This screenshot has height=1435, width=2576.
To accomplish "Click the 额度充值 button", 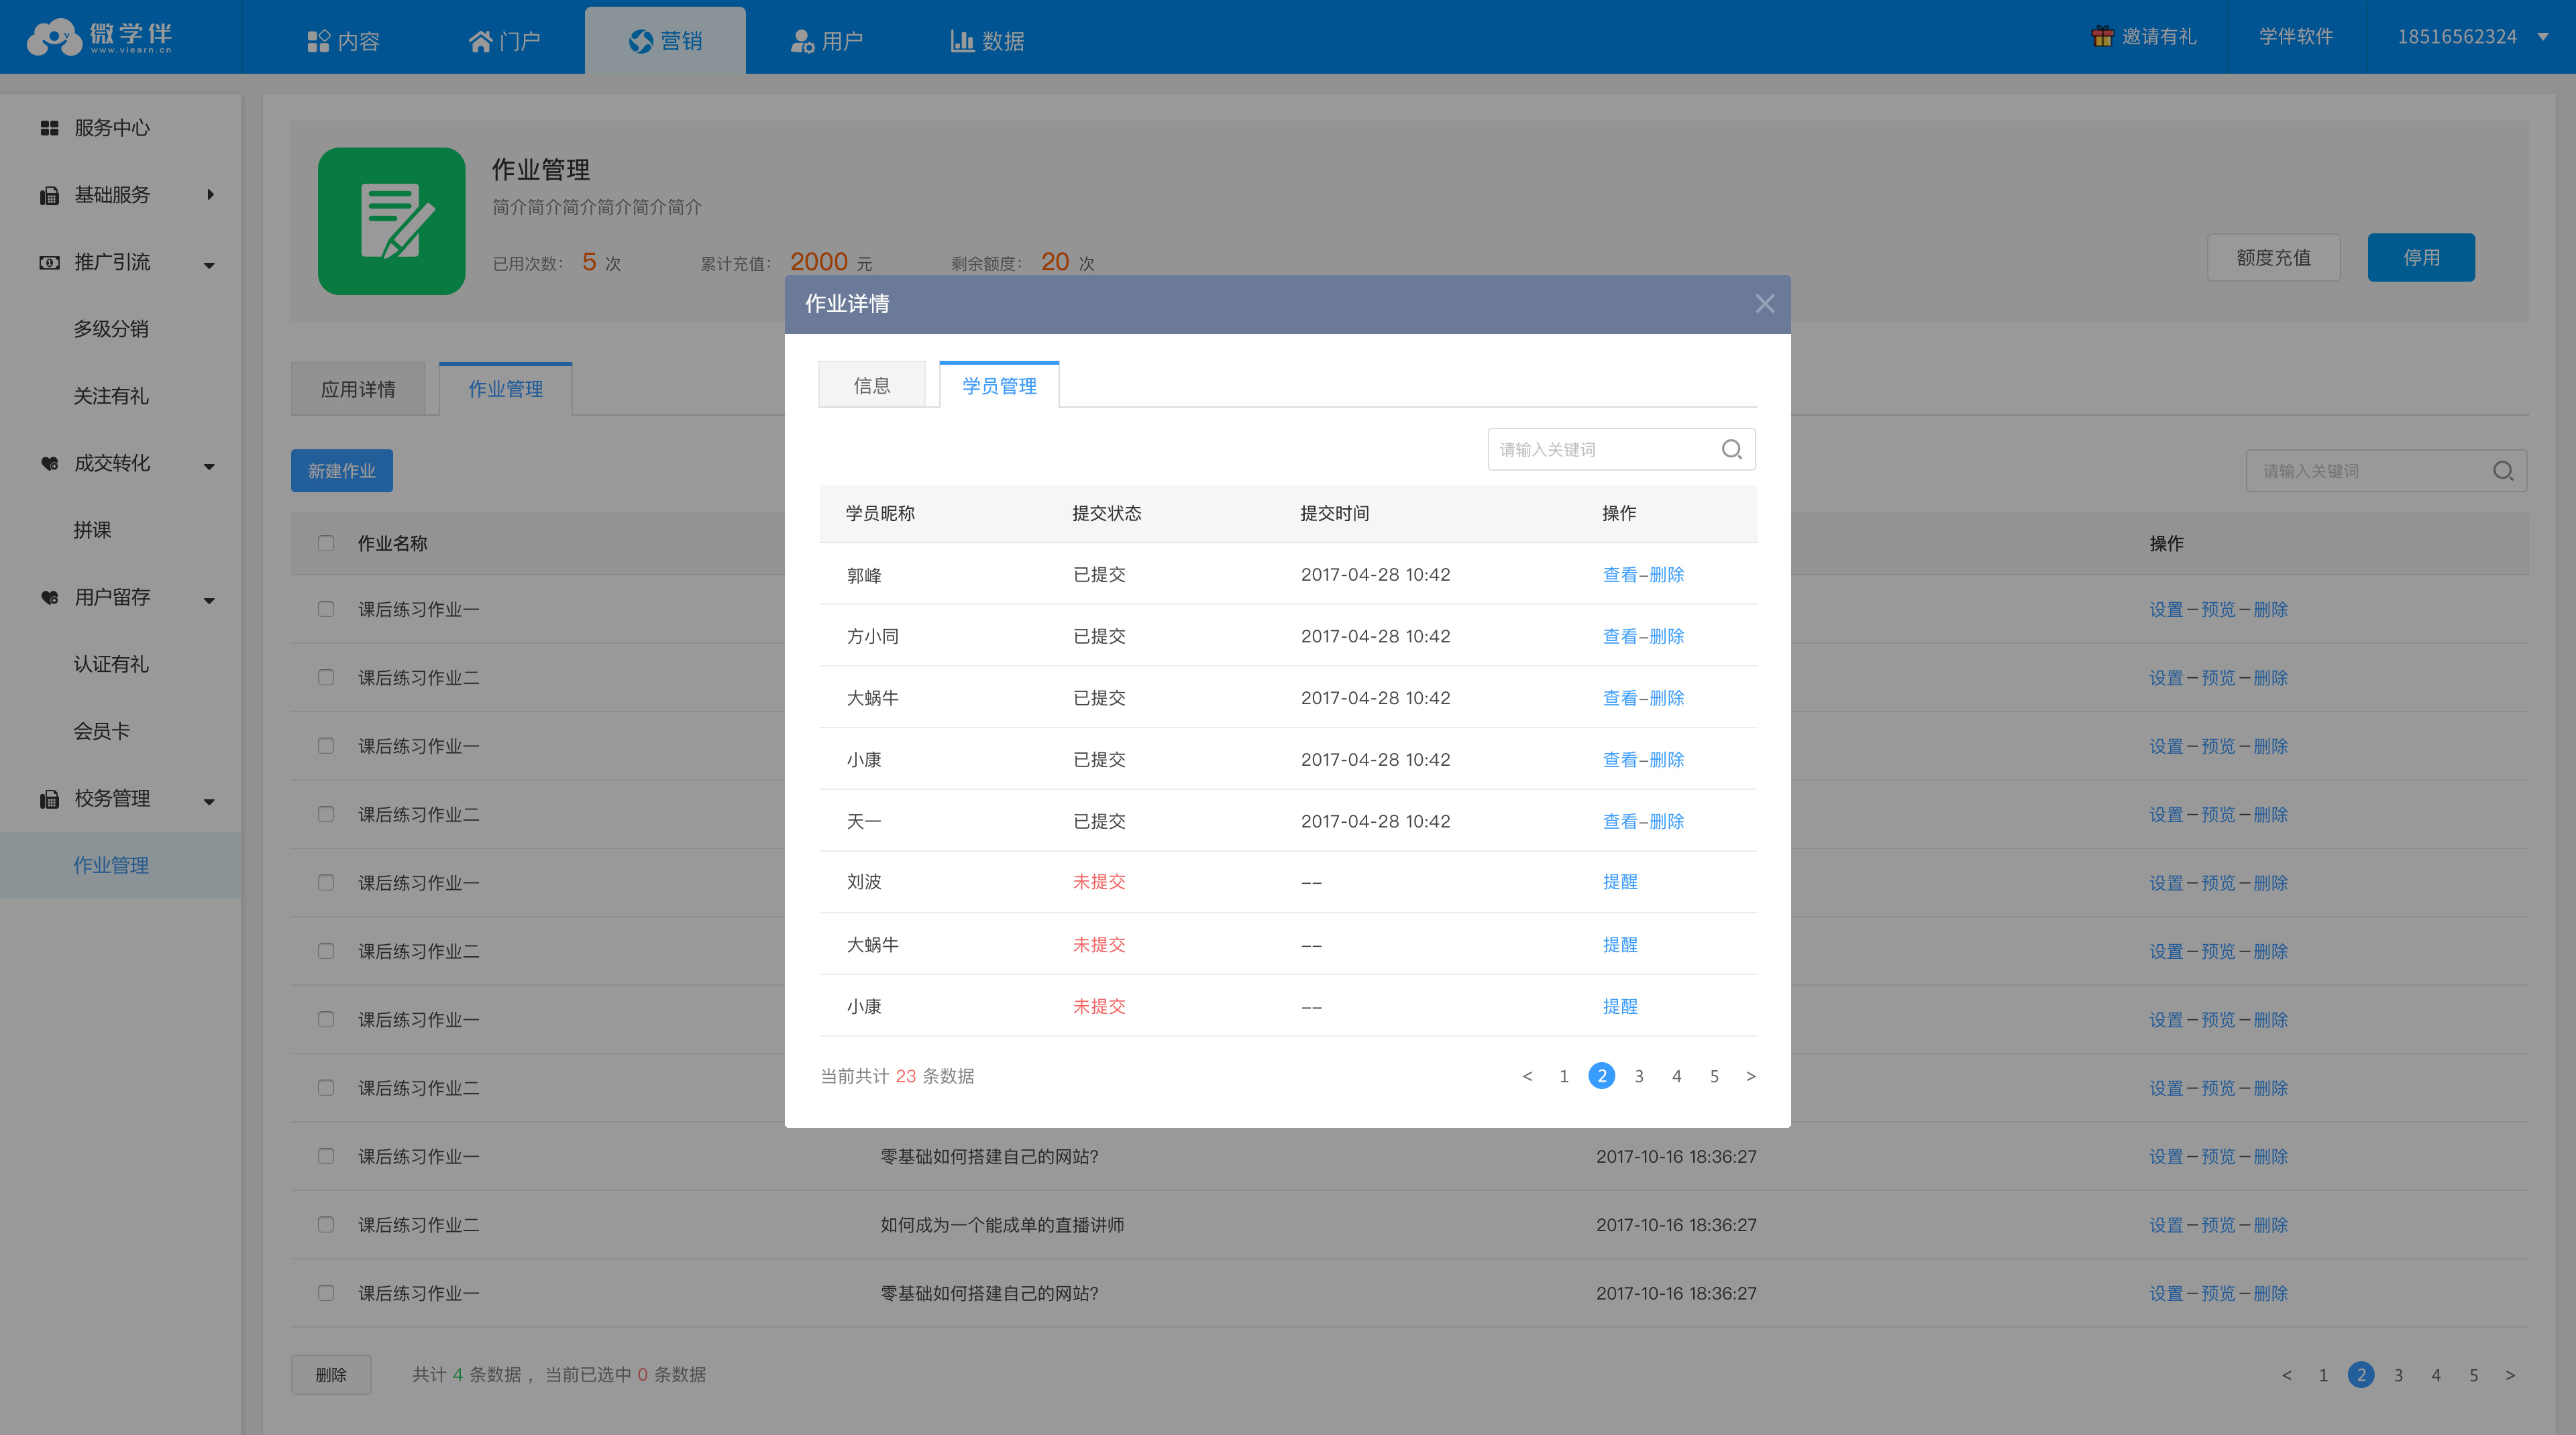I will coord(2274,257).
